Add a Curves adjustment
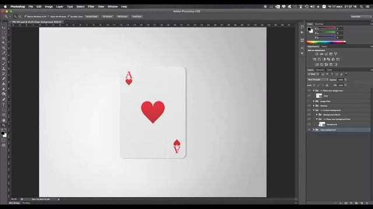373x209 pixels. coord(326,54)
